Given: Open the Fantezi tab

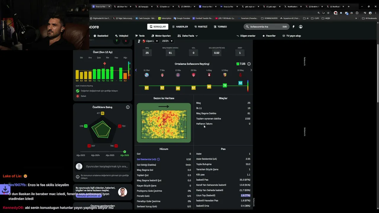Looking at the screenshot, I should [201, 27].
